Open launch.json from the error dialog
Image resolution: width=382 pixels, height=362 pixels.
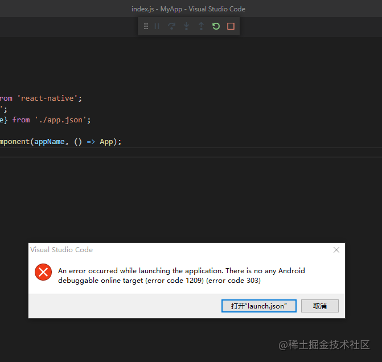[x=258, y=306]
